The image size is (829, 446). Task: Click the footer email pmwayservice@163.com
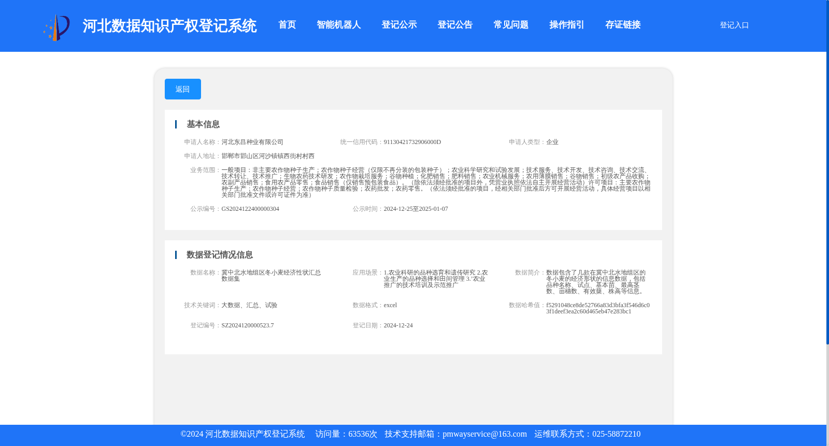484,434
